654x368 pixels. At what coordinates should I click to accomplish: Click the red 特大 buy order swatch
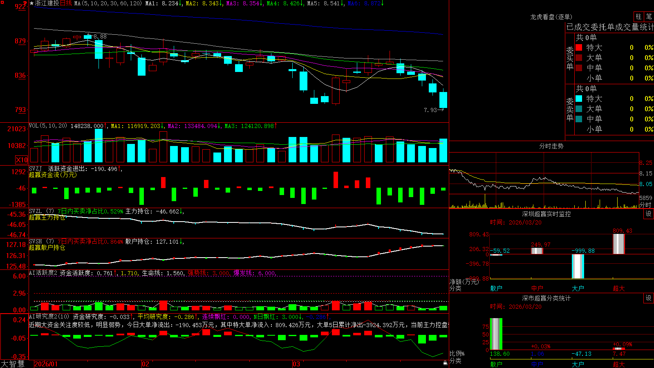579,47
